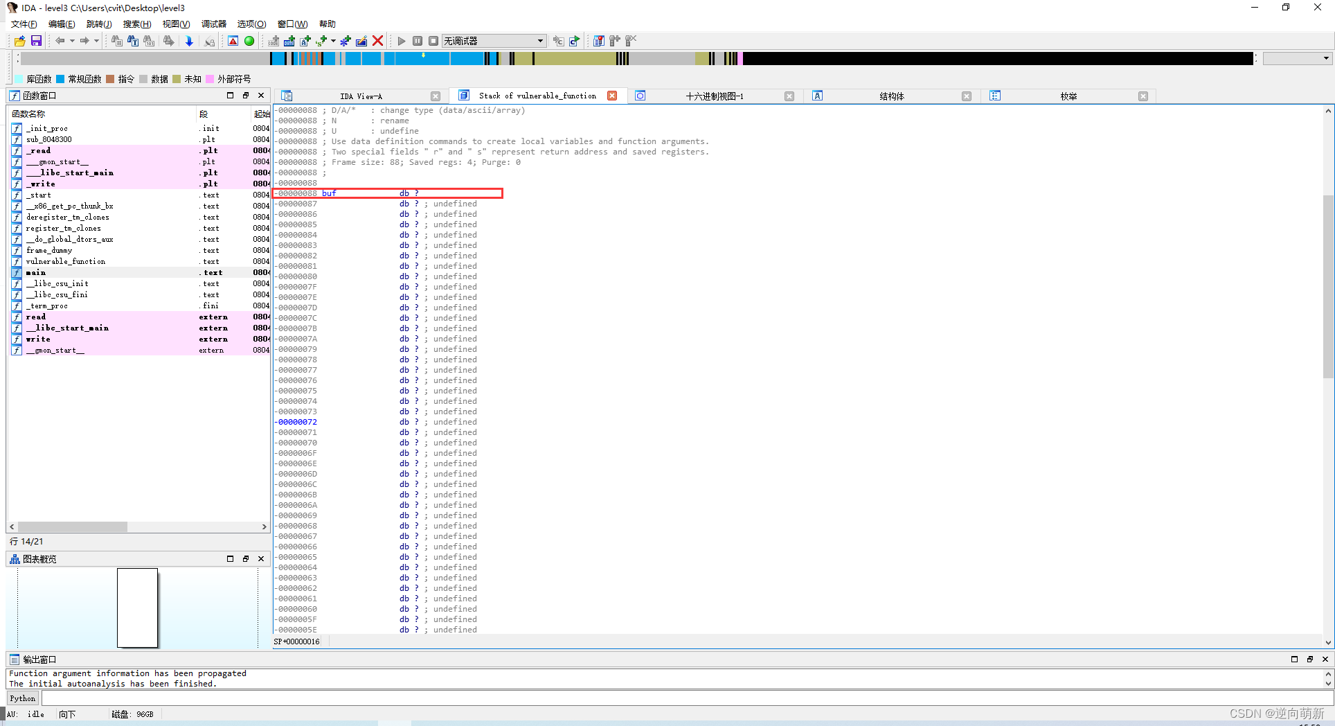Click the breakpoint list window icon
Viewport: 1335px width, 726px height.
point(599,41)
